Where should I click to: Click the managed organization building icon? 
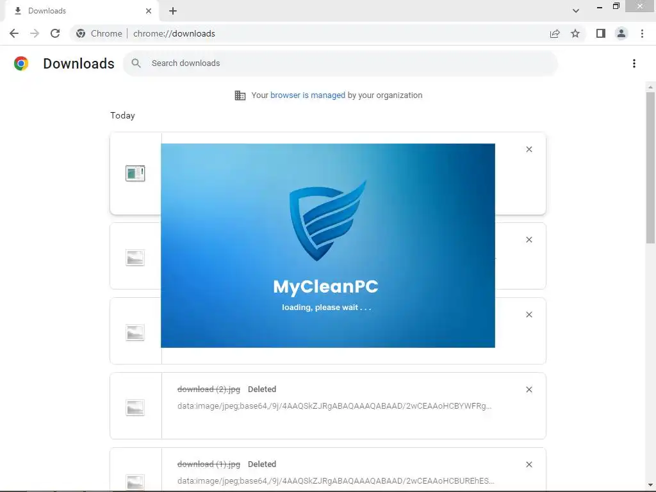[x=240, y=95]
